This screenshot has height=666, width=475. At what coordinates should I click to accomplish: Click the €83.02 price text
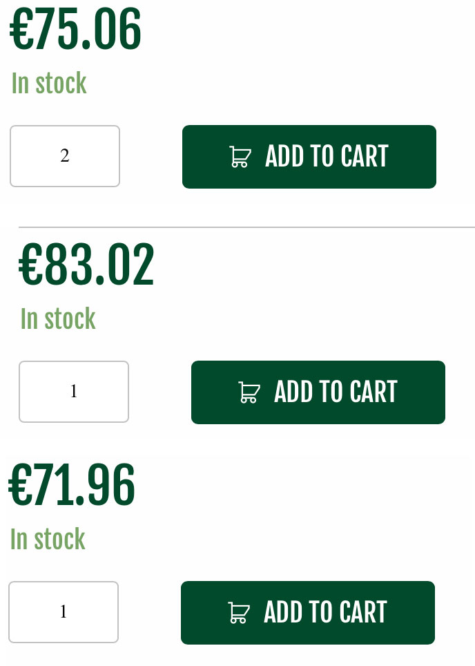86,265
